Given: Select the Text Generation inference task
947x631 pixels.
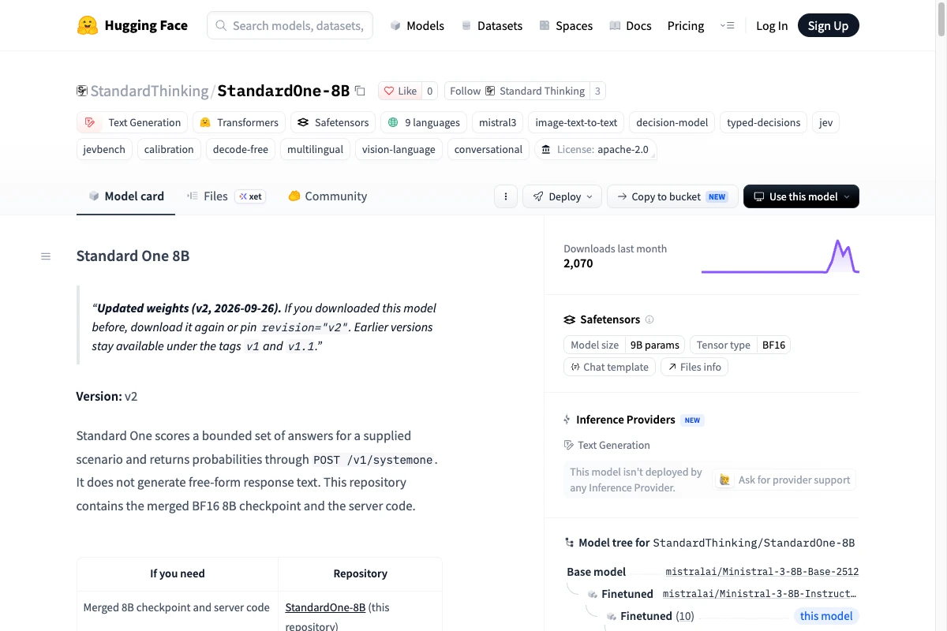Looking at the screenshot, I should tap(607, 445).
